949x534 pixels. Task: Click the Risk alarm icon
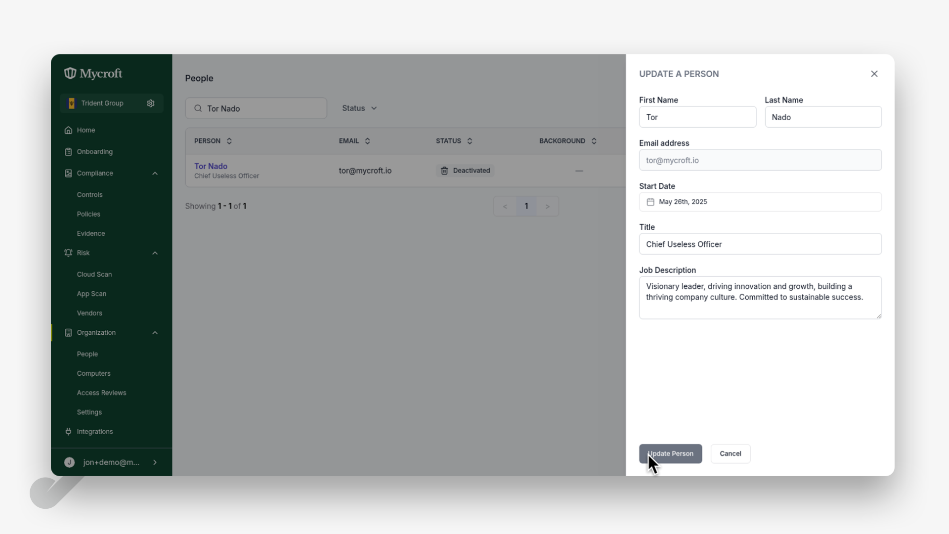point(68,253)
